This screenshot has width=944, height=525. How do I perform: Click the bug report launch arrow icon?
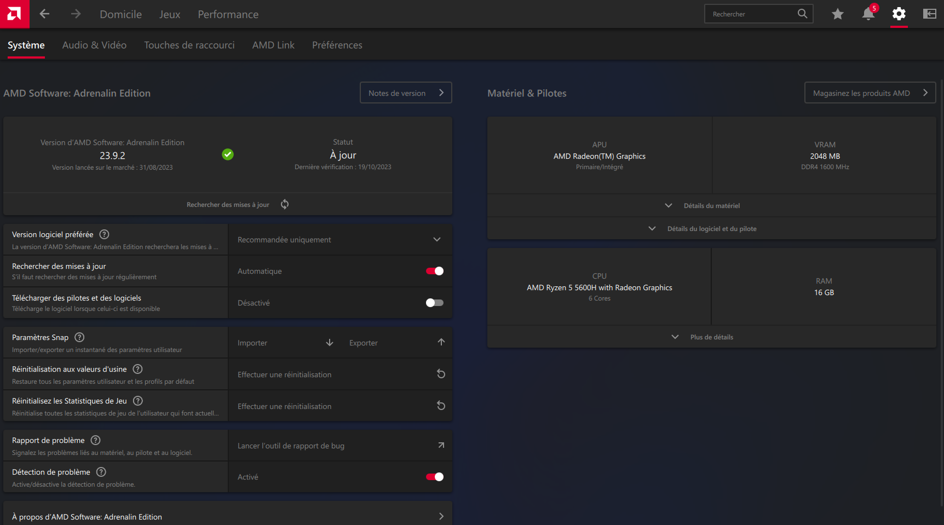click(441, 445)
